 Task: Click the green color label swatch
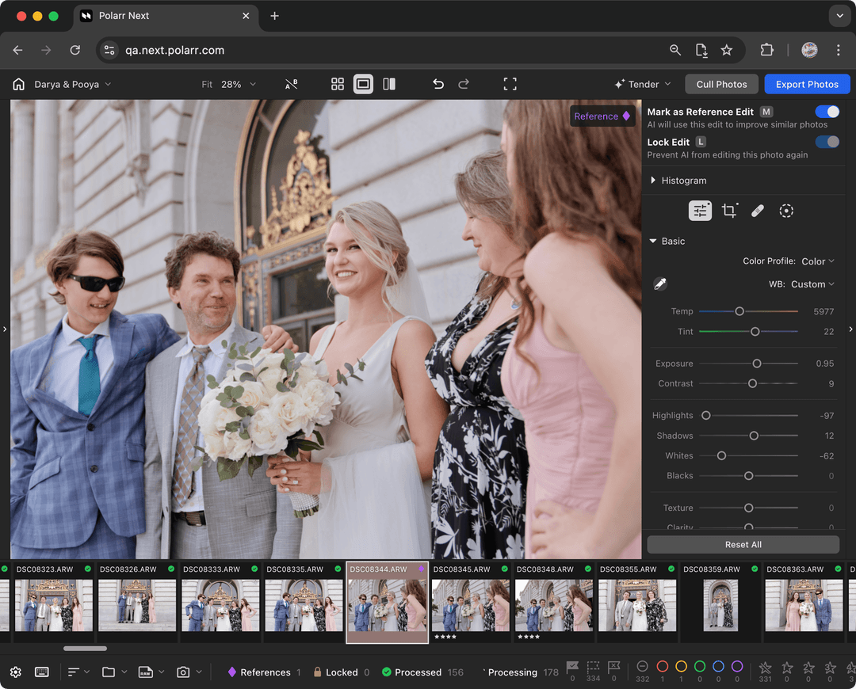tap(700, 668)
